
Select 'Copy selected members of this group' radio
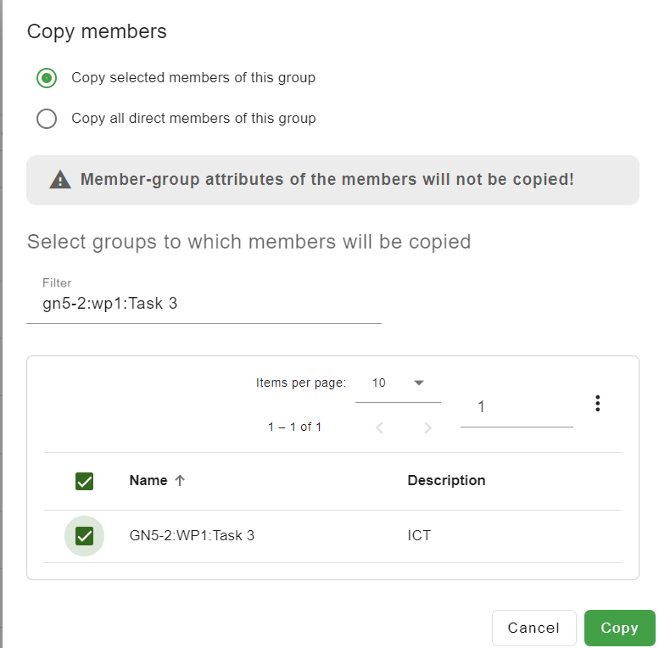(x=47, y=78)
